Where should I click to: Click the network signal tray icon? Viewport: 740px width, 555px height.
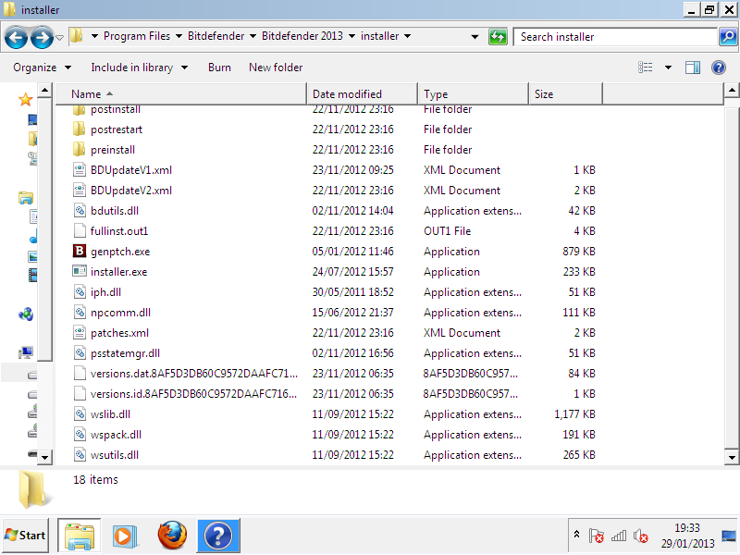pos(619,536)
